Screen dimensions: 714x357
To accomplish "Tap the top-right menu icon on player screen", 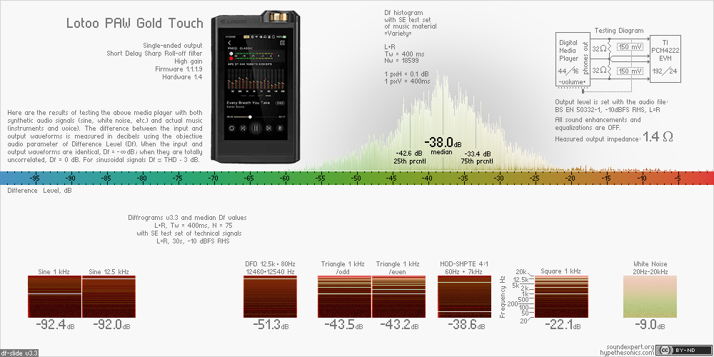I will (282, 43).
